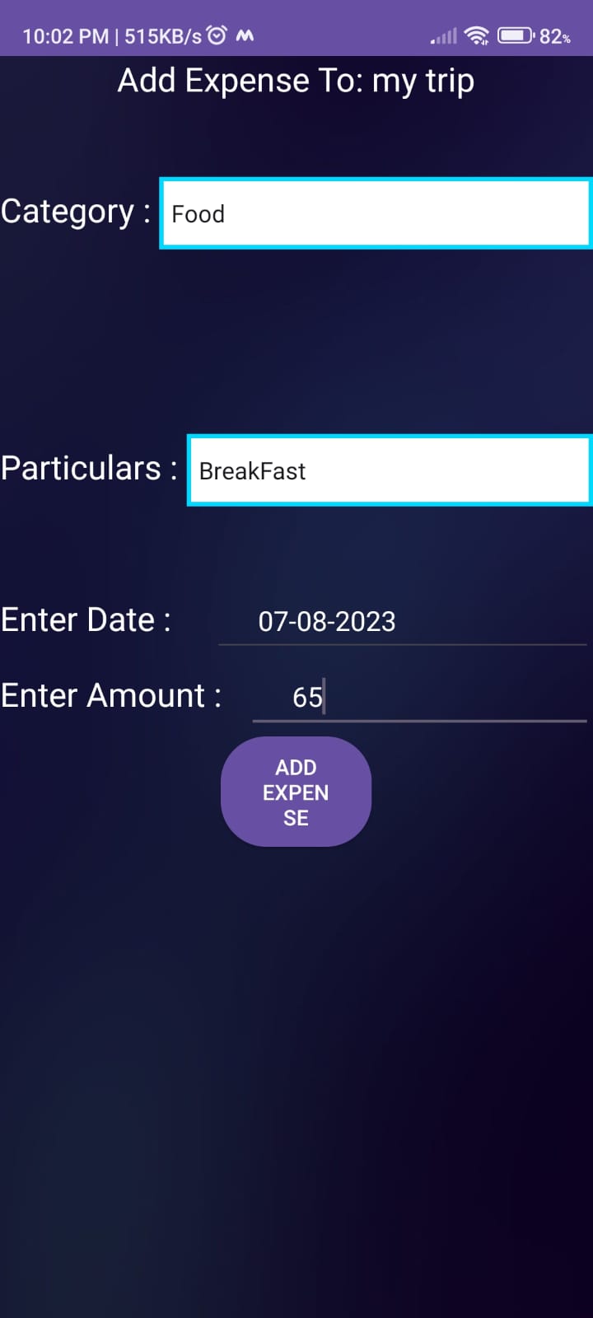Tap the date underline to edit the date
This screenshot has height=1318, width=593.
404,643
